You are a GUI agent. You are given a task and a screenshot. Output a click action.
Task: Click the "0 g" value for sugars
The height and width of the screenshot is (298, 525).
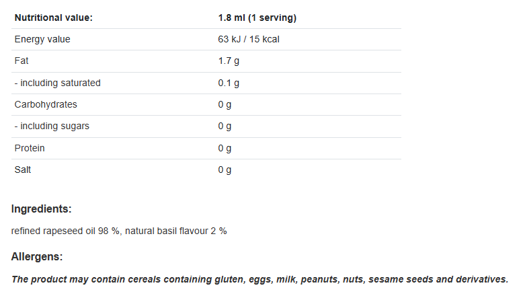(x=225, y=126)
